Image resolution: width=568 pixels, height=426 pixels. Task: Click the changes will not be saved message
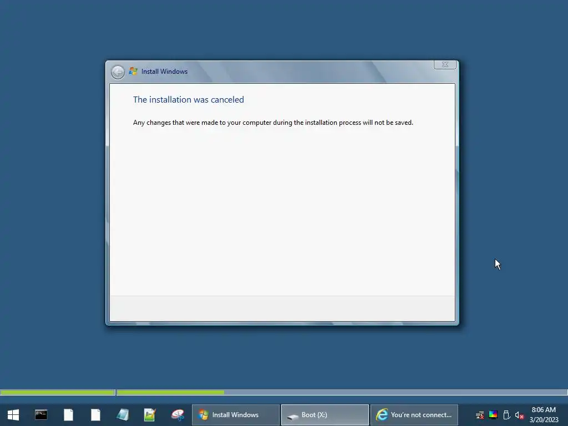pos(273,123)
